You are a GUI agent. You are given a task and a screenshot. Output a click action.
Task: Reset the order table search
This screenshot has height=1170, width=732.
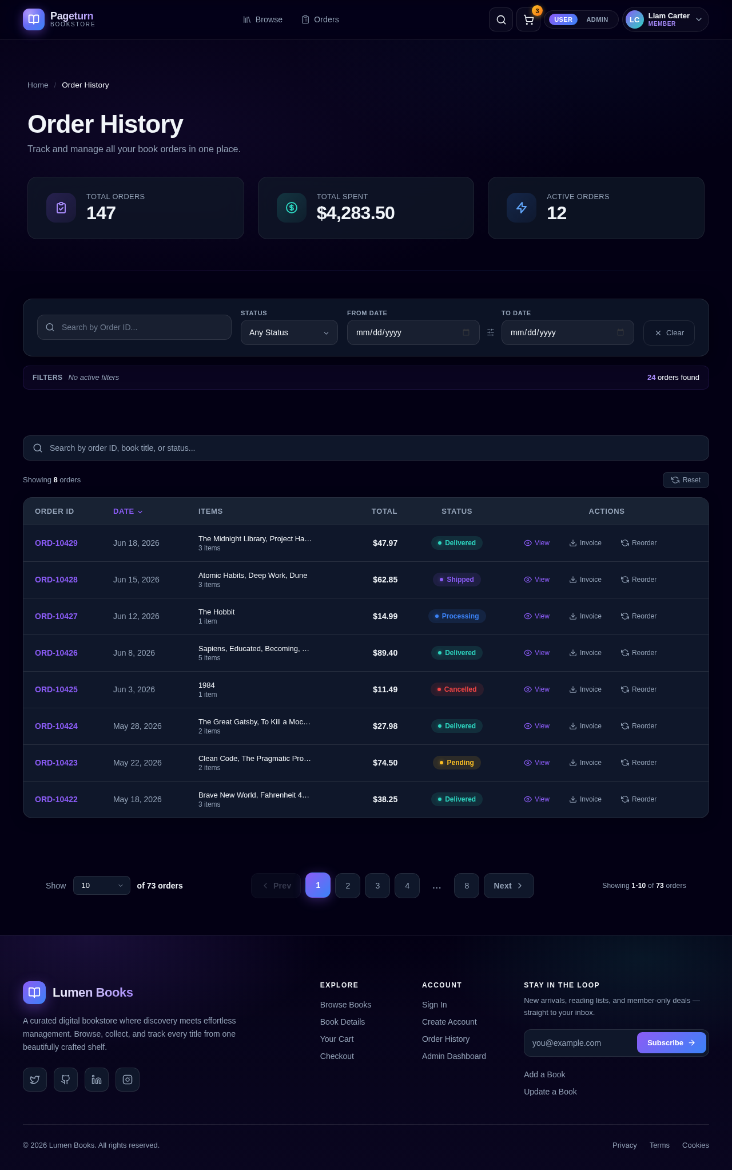point(686,480)
